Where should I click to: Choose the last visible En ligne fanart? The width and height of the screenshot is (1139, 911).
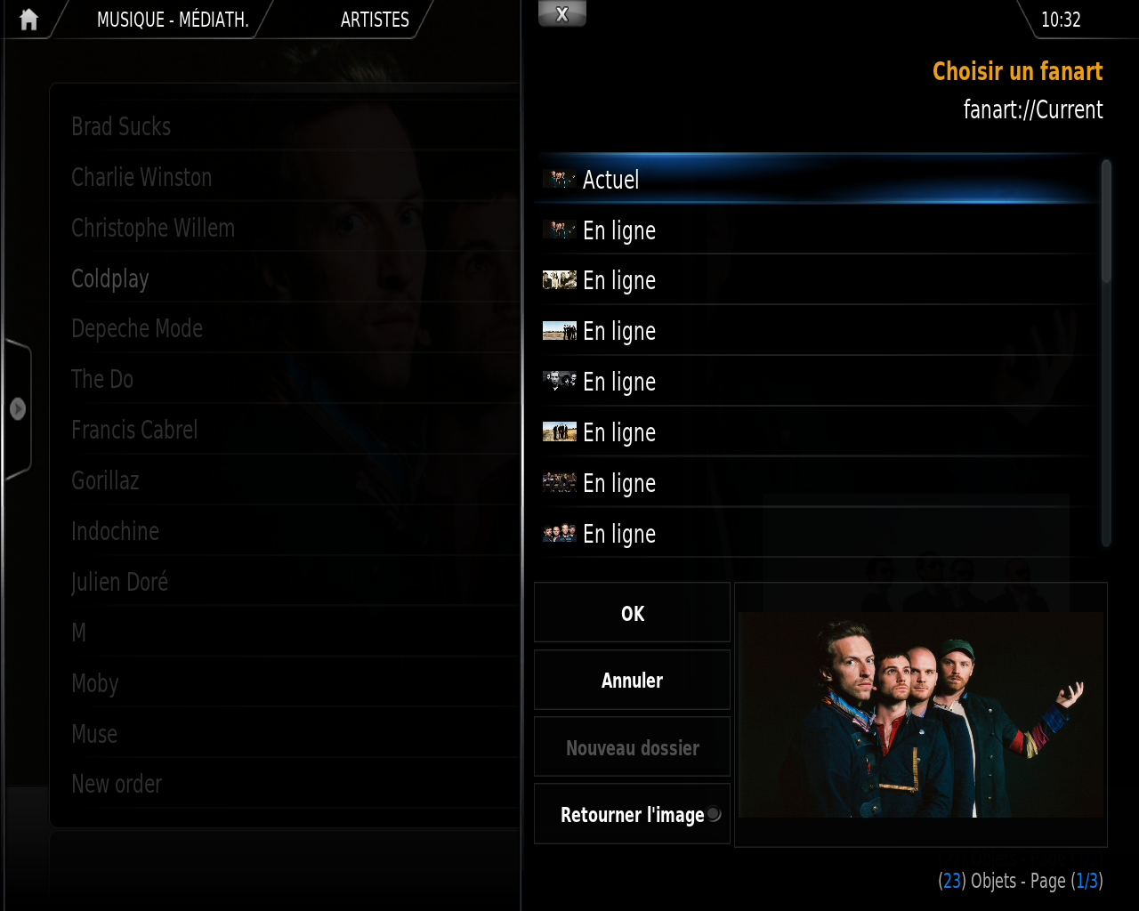tap(817, 534)
